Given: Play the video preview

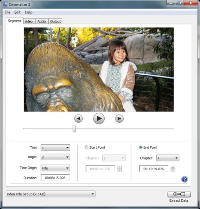Looking at the screenshot, I should tap(99, 118).
